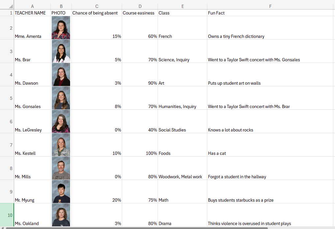Select the Chance of being absent header
The image size is (335, 229).
click(x=97, y=13)
